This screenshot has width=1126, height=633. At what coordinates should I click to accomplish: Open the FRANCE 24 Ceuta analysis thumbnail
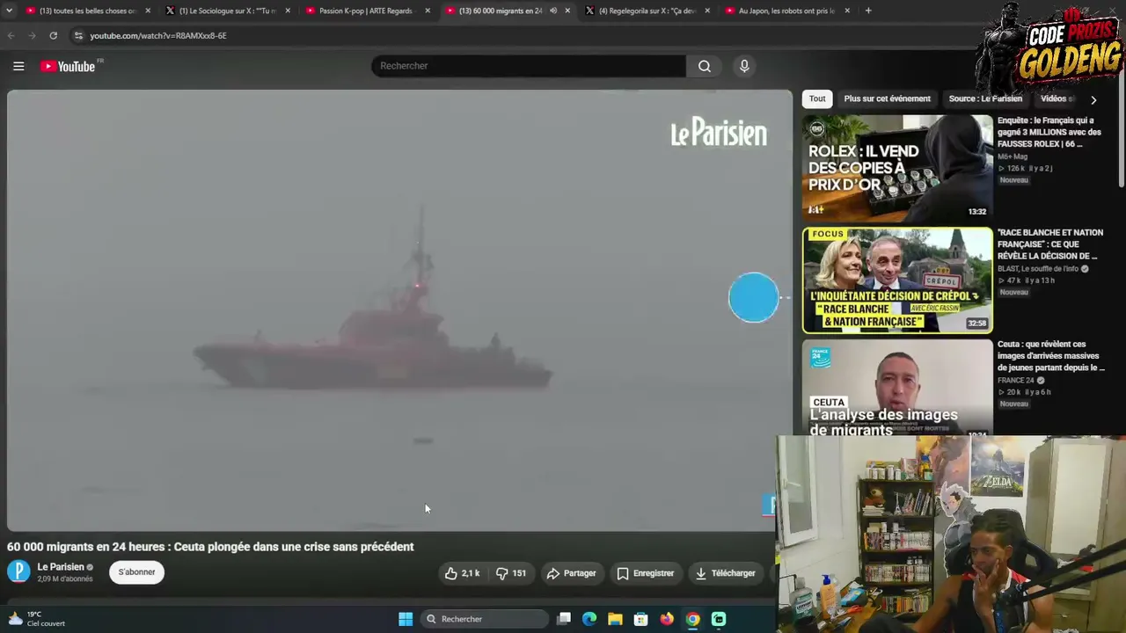coord(897,388)
